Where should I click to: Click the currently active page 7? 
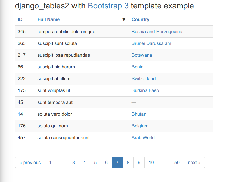pyautogui.click(x=117, y=163)
